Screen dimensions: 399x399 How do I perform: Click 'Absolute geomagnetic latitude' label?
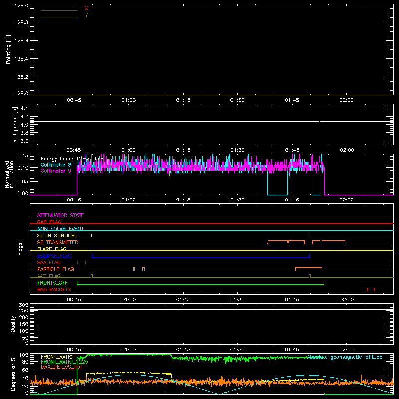coord(344,357)
